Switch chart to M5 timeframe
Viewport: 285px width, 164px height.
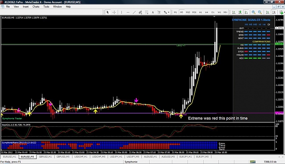pyautogui.click(x=181, y=12)
